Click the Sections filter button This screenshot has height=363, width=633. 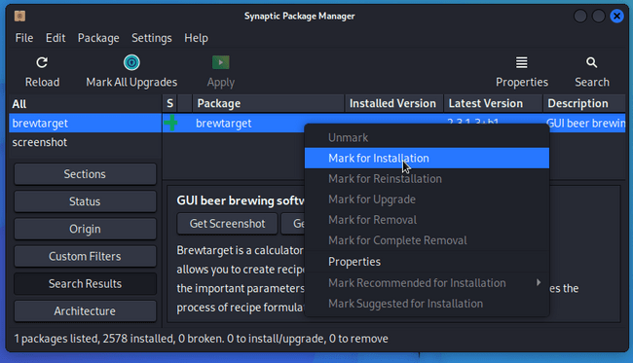85,174
